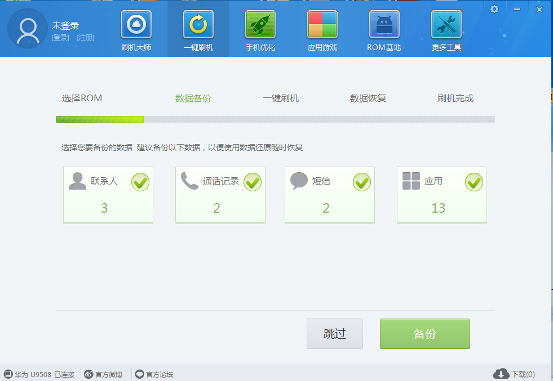Open 手机优化 rocket icon
The height and width of the screenshot is (381, 553).
click(260, 24)
